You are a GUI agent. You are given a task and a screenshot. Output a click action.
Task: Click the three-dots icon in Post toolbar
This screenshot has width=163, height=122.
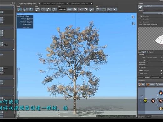98,9
